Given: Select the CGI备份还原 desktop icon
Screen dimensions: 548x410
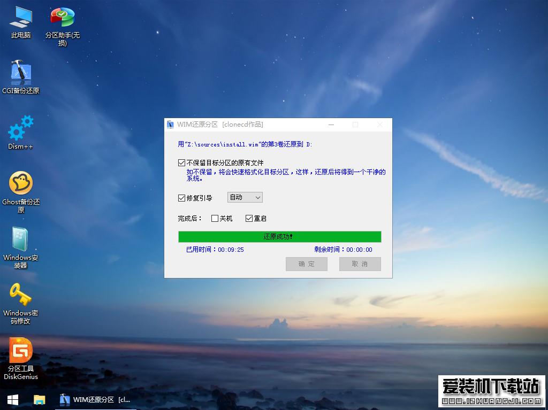Looking at the screenshot, I should point(21,78).
